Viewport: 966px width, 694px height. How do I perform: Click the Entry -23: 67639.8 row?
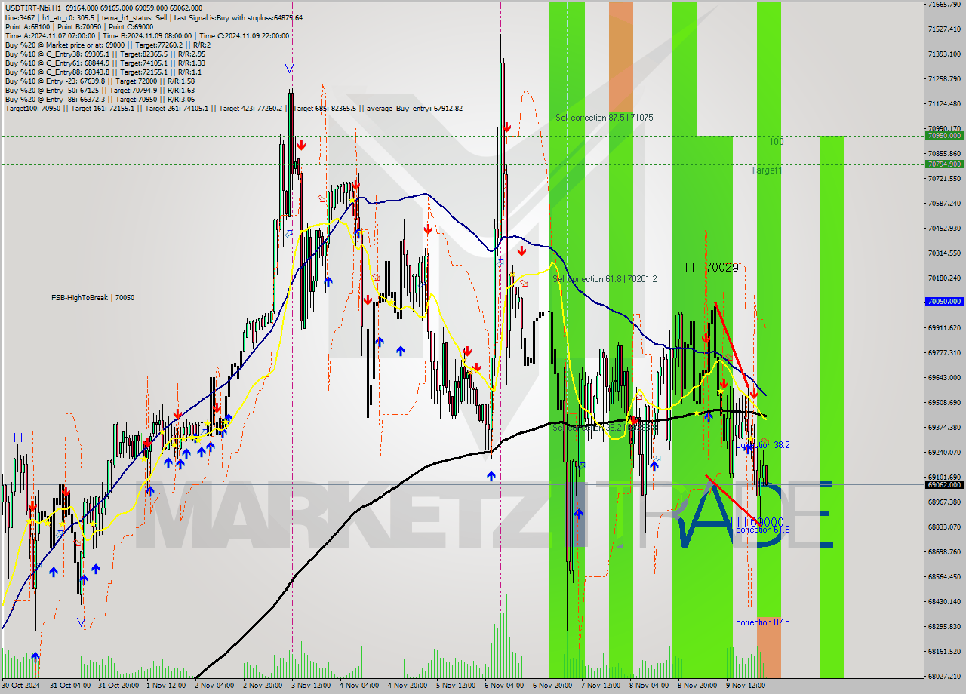tap(100, 81)
